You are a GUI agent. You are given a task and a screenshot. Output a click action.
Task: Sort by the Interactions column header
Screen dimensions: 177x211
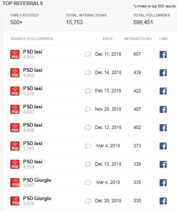click(x=138, y=39)
